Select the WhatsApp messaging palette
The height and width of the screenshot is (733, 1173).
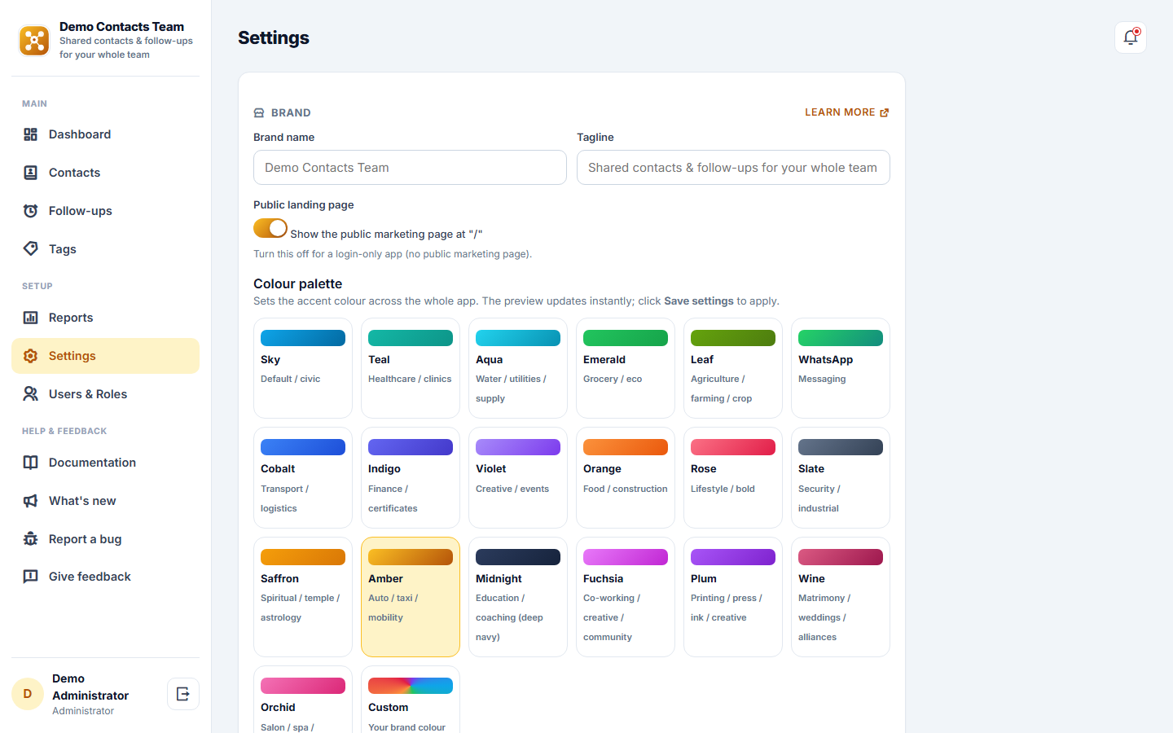(x=841, y=368)
